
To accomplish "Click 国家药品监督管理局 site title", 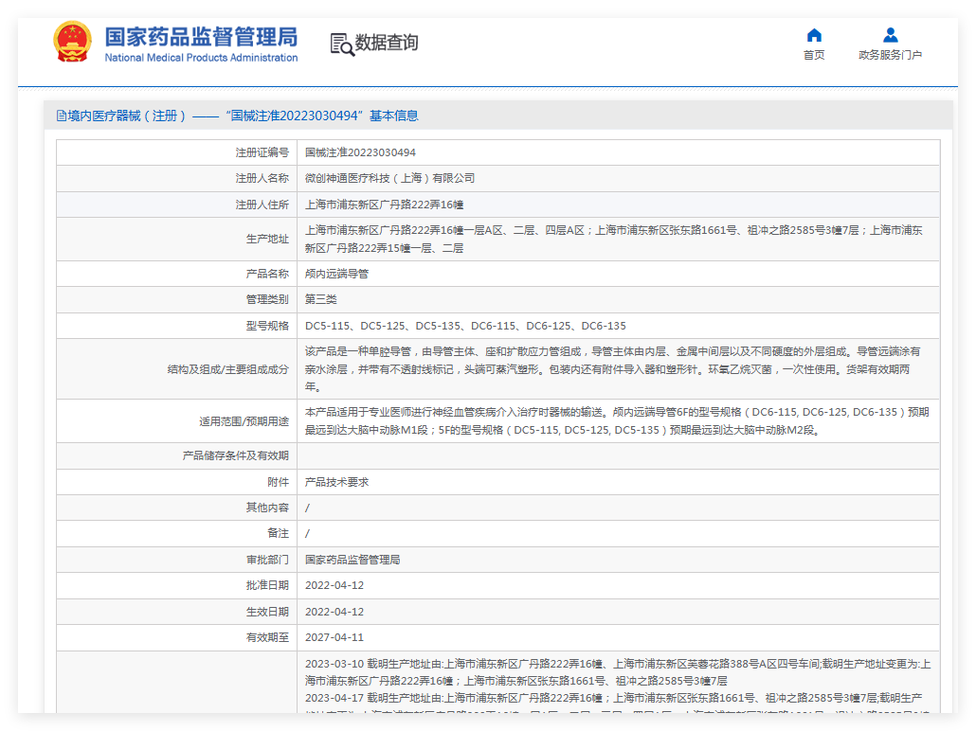I will (201, 37).
